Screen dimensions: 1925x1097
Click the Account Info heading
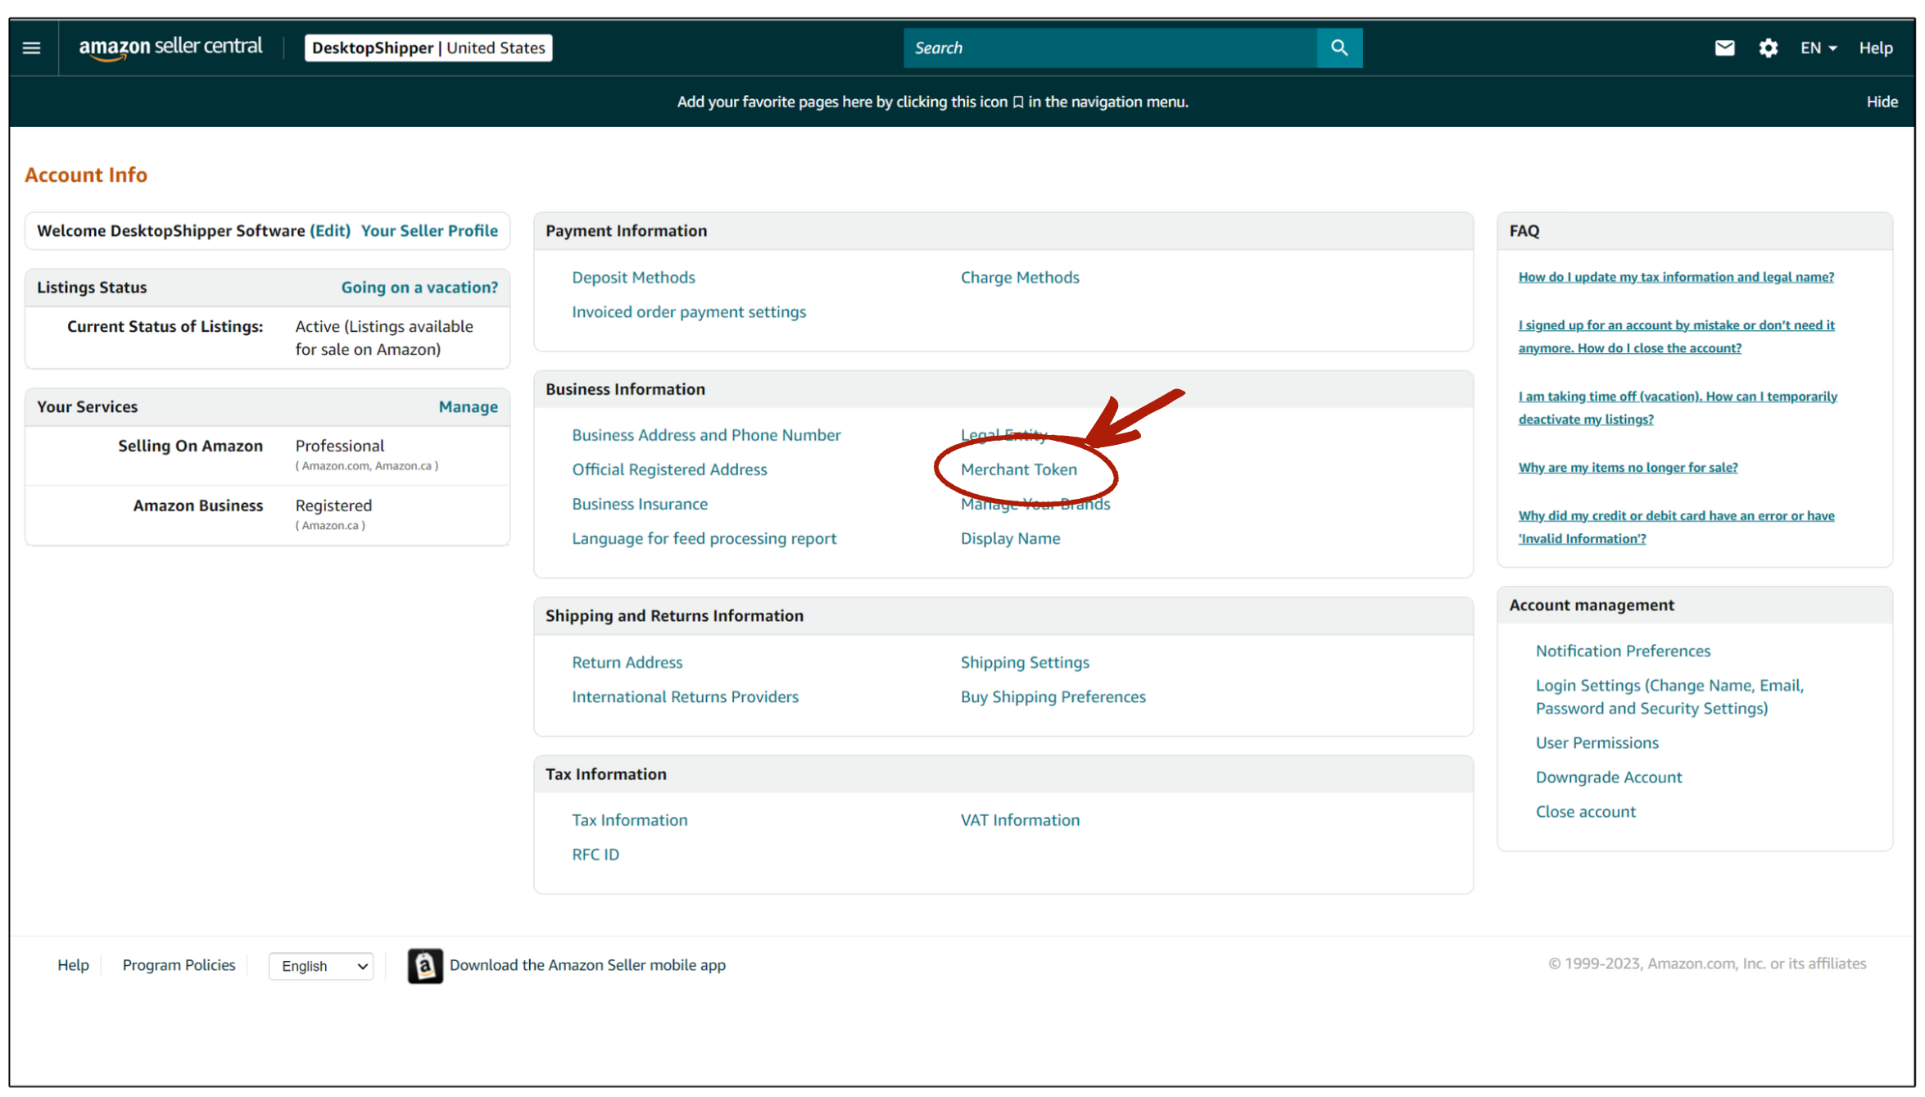coord(86,175)
